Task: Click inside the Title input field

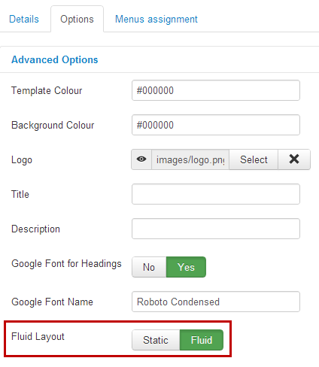Action: point(216,194)
